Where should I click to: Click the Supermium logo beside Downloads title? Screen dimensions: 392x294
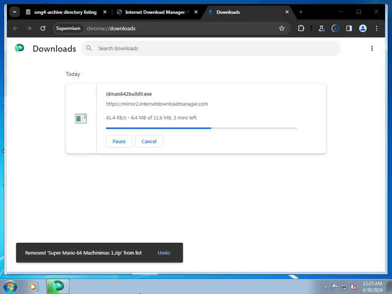click(x=20, y=48)
